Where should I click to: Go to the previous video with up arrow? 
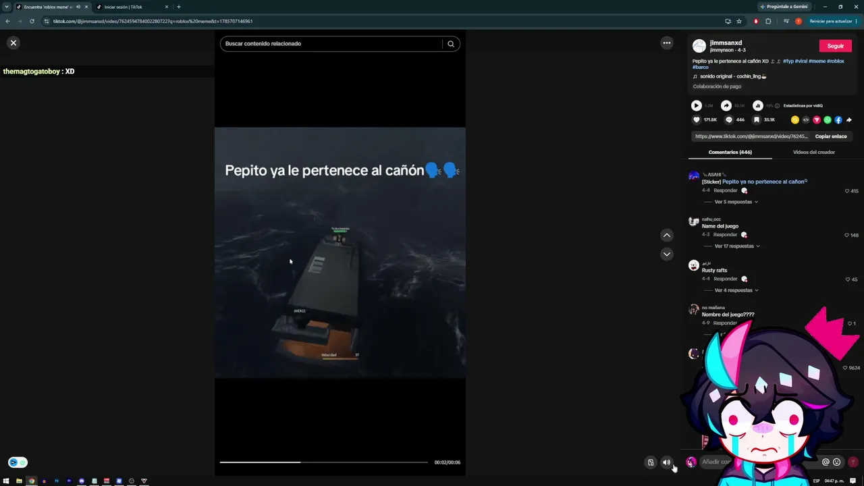[x=667, y=236]
